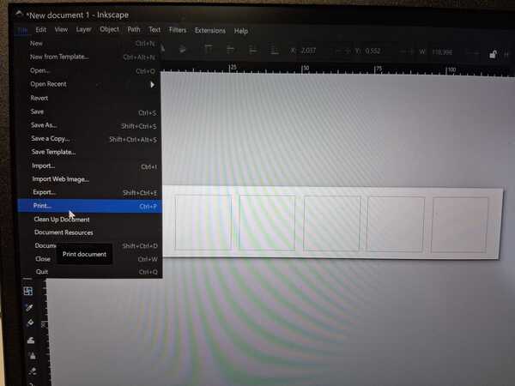Click the horizontal ruler at the 50 mark
The height and width of the screenshot is (386, 515).
click(x=306, y=69)
